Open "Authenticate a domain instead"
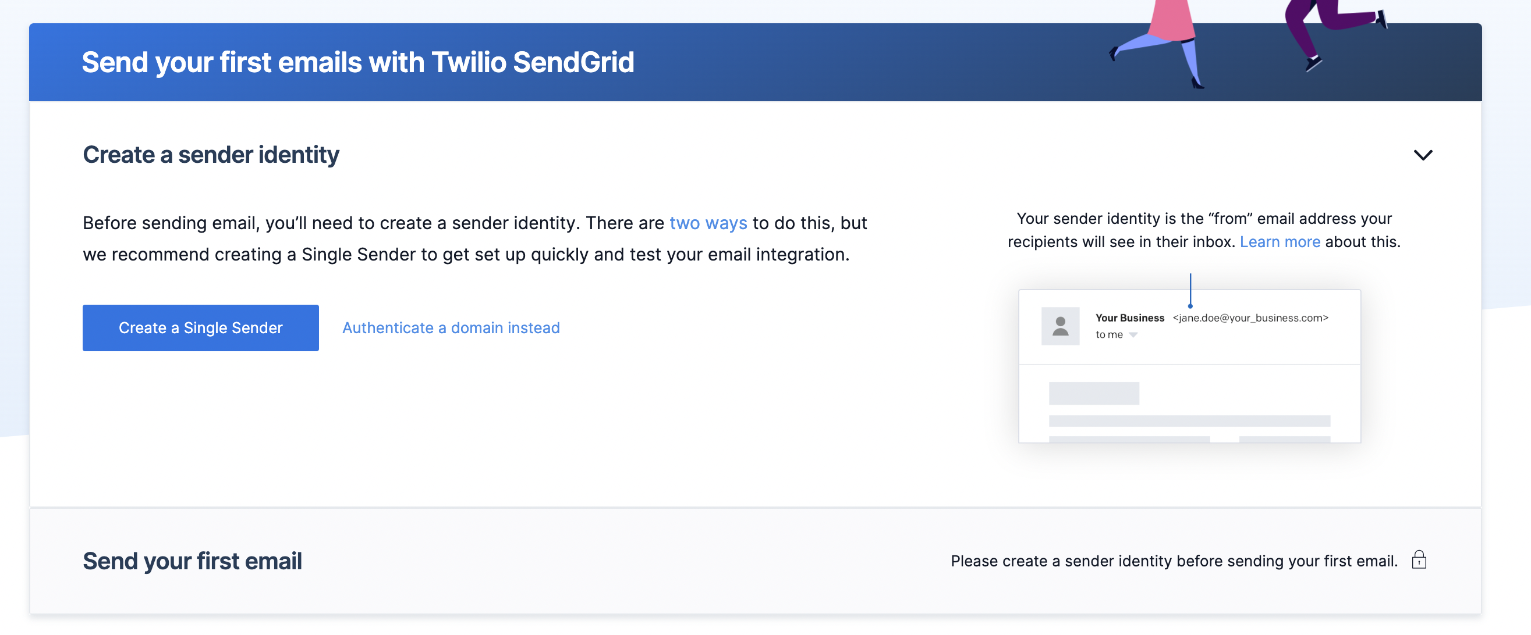The width and height of the screenshot is (1531, 635). pyautogui.click(x=451, y=327)
